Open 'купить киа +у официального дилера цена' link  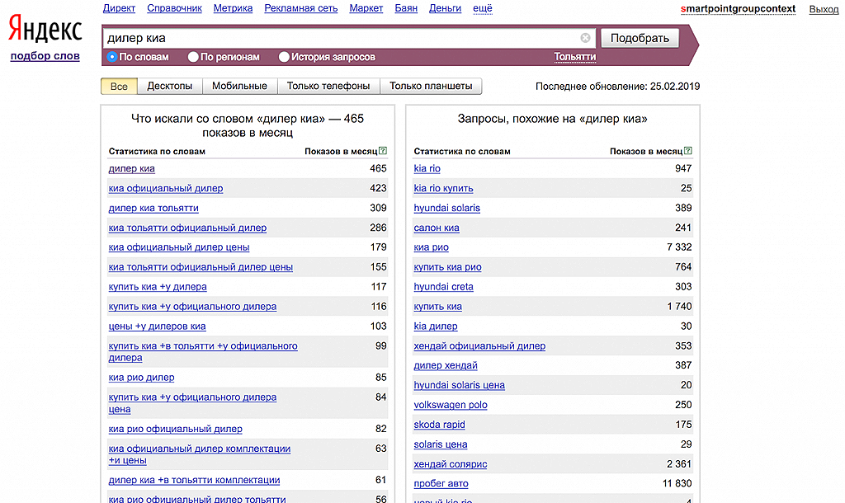tap(192, 403)
